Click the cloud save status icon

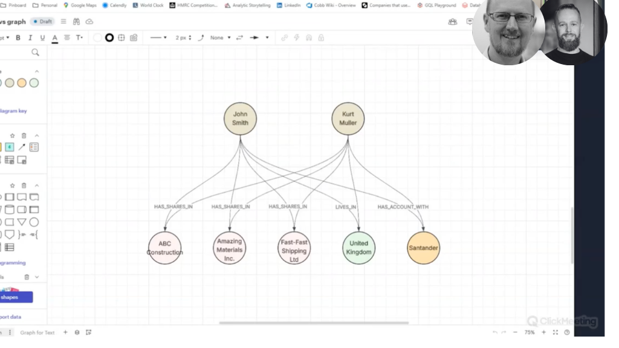[x=89, y=21]
